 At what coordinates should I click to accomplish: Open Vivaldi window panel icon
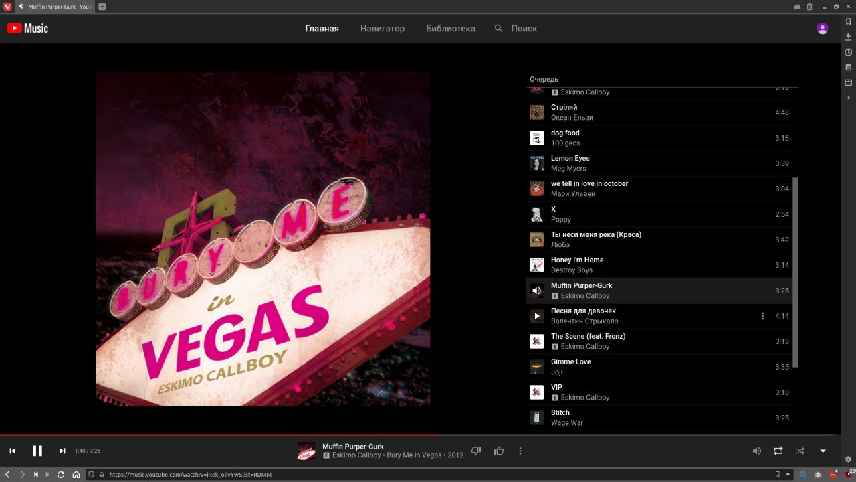[x=849, y=82]
